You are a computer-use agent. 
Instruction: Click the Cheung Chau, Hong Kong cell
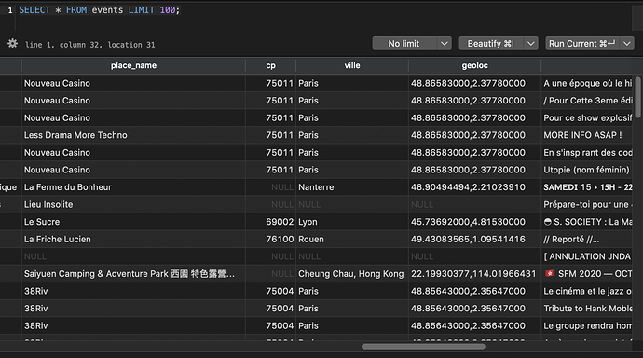[x=352, y=274]
